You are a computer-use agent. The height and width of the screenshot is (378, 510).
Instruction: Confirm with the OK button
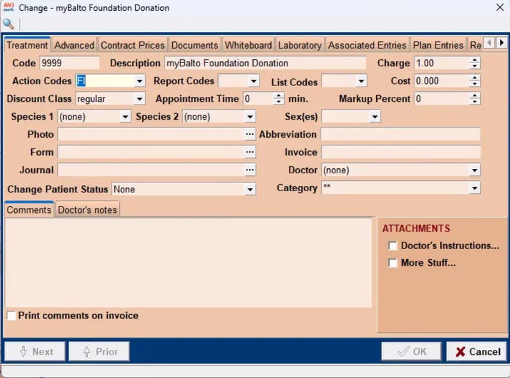pos(411,351)
